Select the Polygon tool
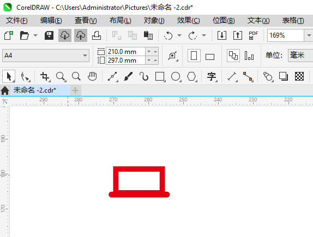 pyautogui.click(x=192, y=77)
